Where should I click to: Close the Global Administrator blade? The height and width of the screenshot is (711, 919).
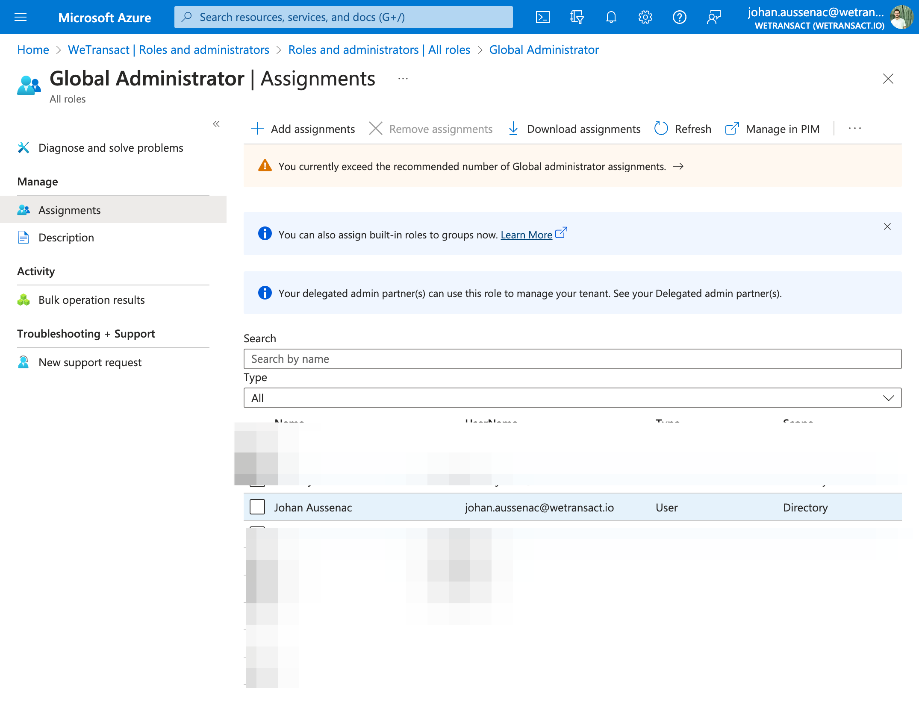pyautogui.click(x=888, y=79)
